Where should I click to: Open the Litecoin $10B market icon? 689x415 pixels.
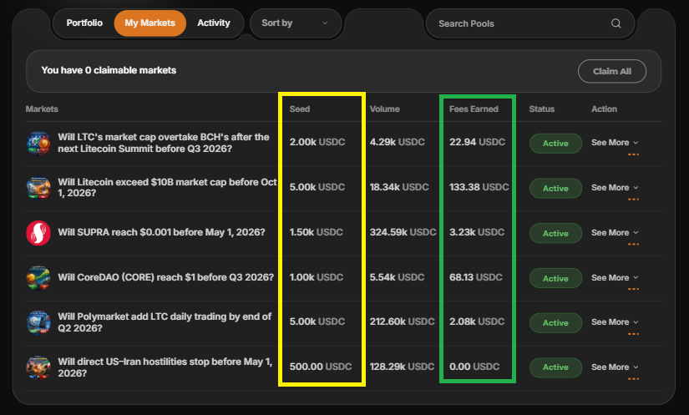click(38, 188)
